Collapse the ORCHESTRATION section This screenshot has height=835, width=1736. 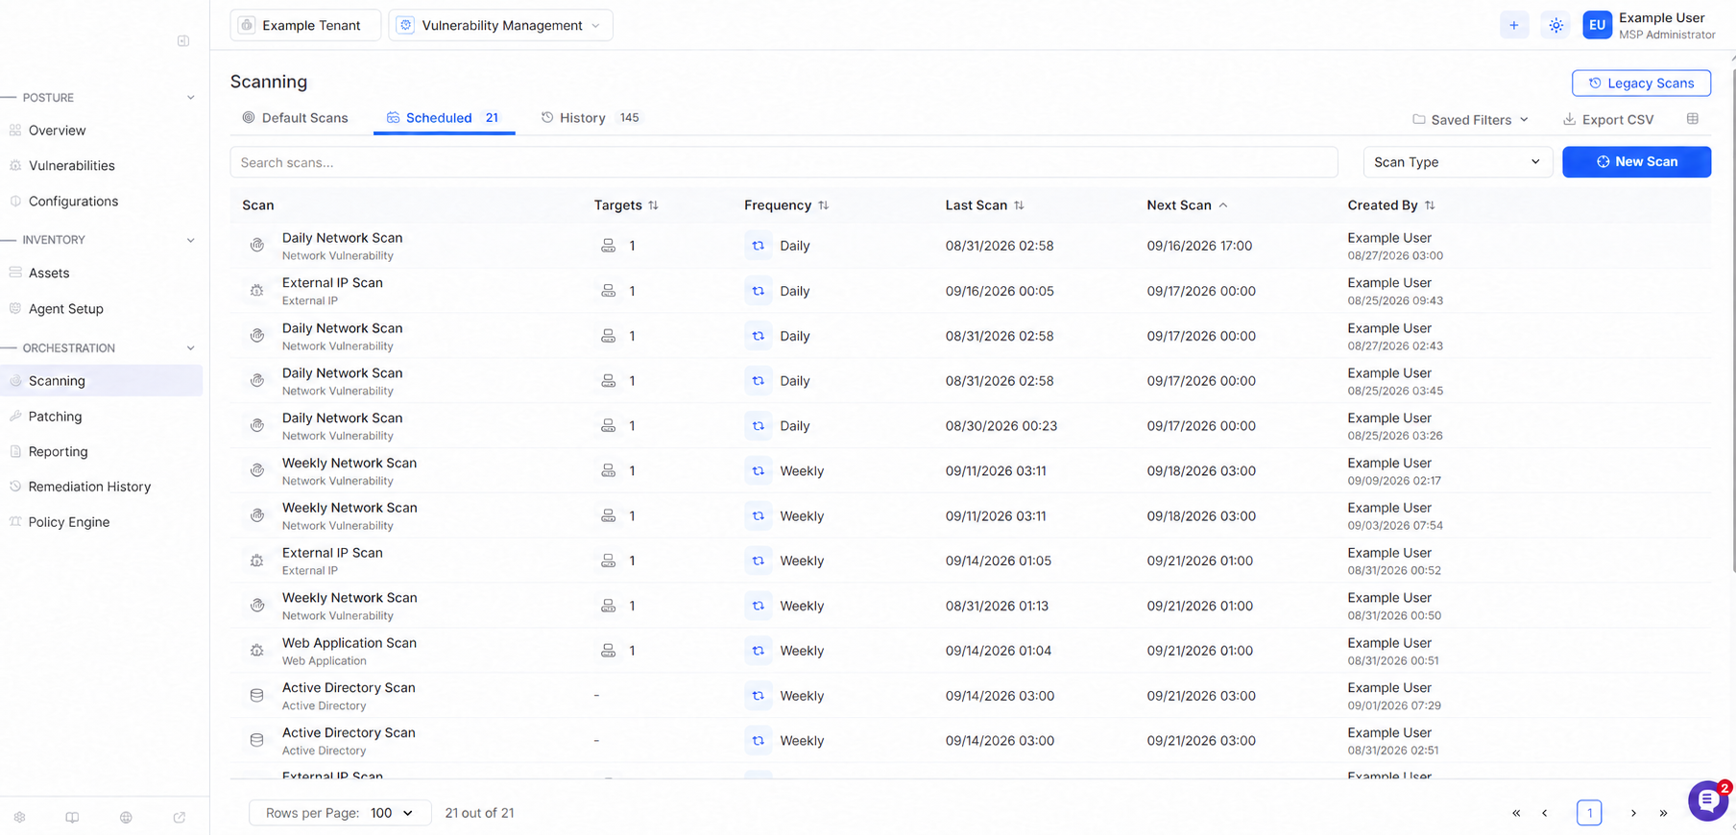pos(190,348)
